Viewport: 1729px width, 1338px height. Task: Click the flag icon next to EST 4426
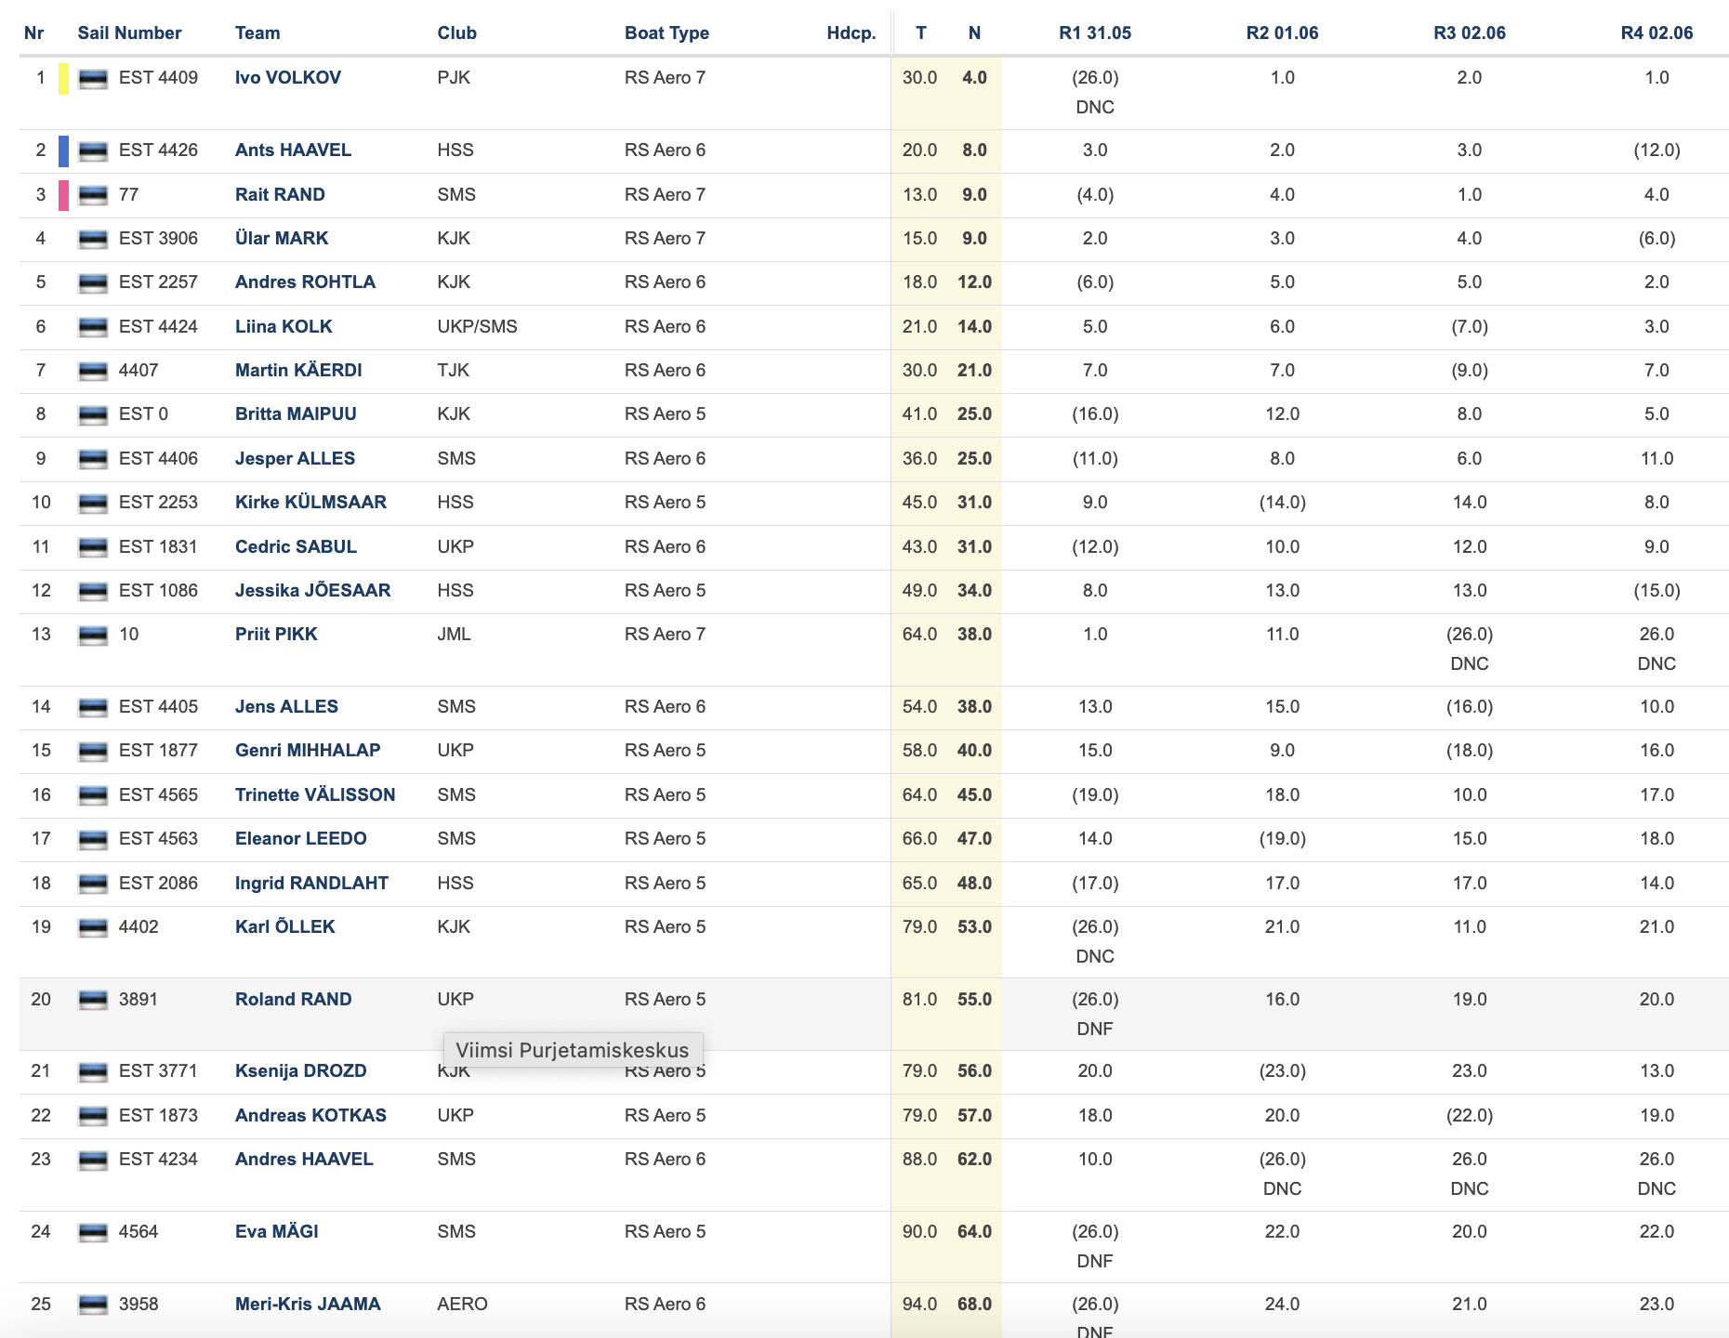[x=93, y=151]
